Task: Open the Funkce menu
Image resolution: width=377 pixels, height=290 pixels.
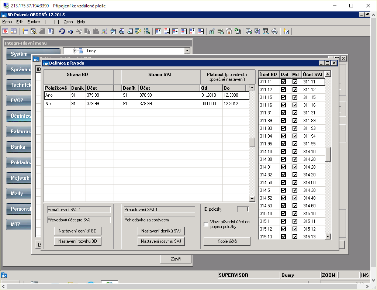Action: click(x=34, y=22)
